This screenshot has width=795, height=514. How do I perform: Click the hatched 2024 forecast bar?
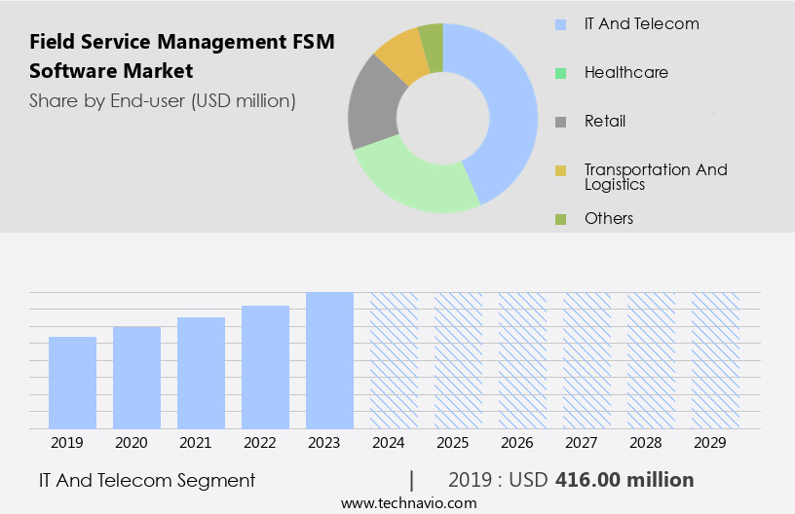(x=394, y=360)
